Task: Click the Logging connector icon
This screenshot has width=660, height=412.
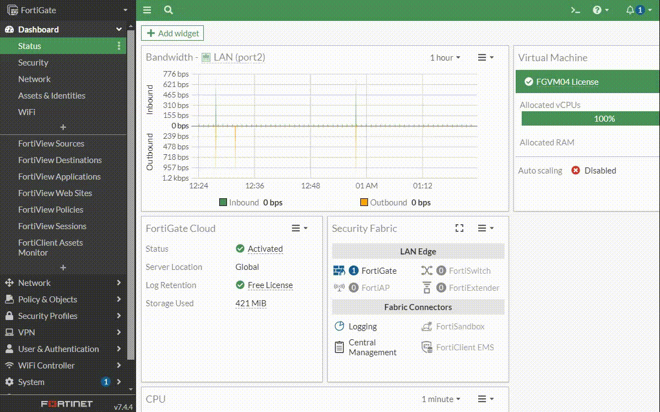Action: 339,326
